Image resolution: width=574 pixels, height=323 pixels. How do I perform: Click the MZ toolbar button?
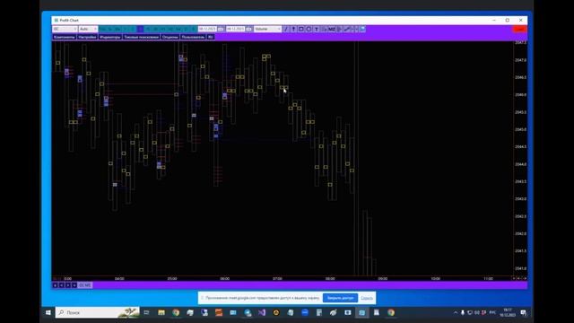332,29
